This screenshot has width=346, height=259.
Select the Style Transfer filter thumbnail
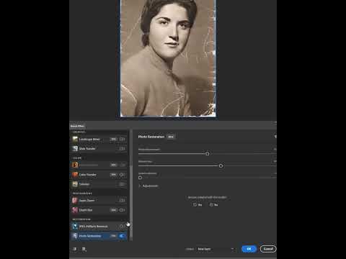pos(75,149)
